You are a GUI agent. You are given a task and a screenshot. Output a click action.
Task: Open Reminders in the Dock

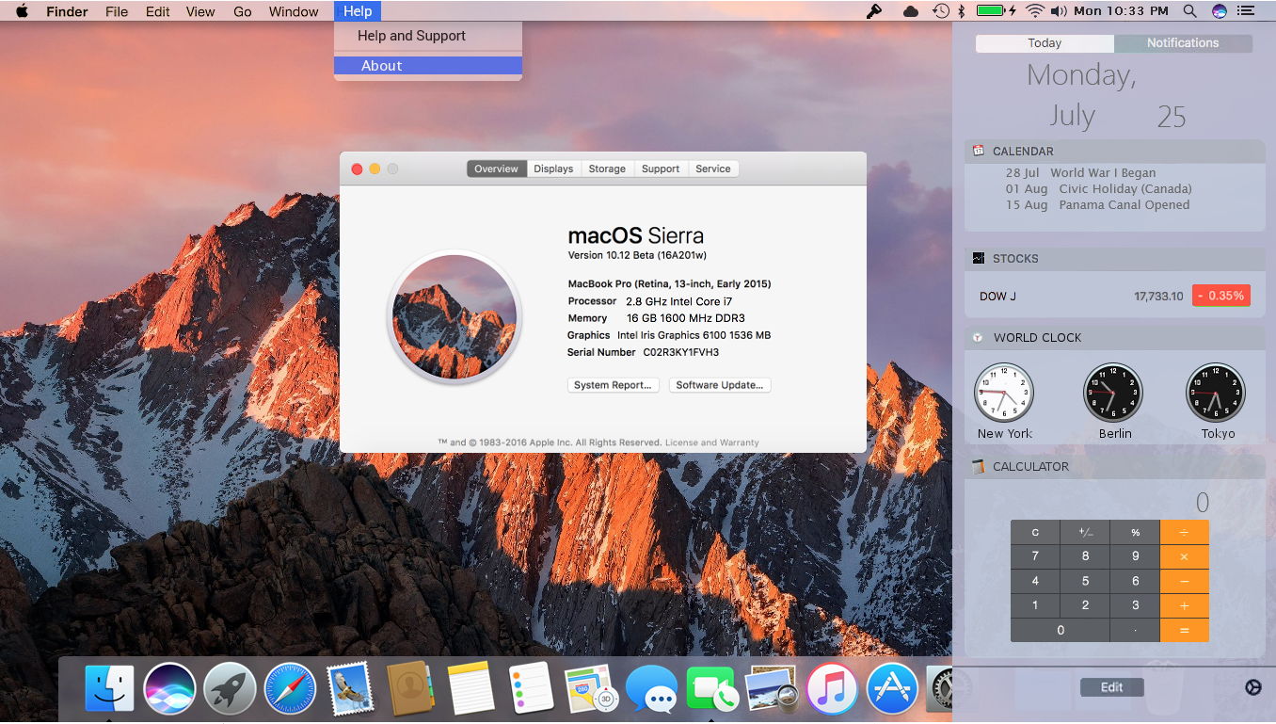click(531, 688)
